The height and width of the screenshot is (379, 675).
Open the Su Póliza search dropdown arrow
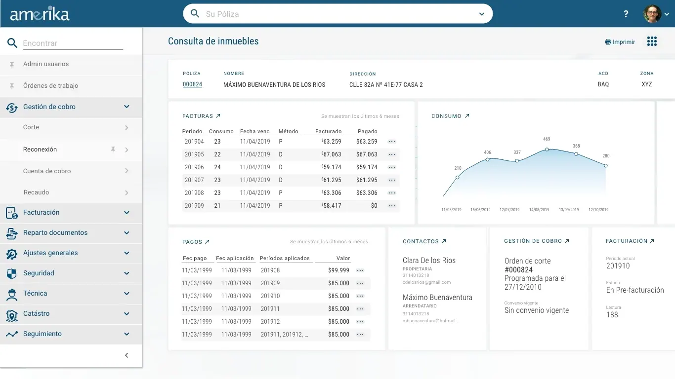[x=482, y=14]
